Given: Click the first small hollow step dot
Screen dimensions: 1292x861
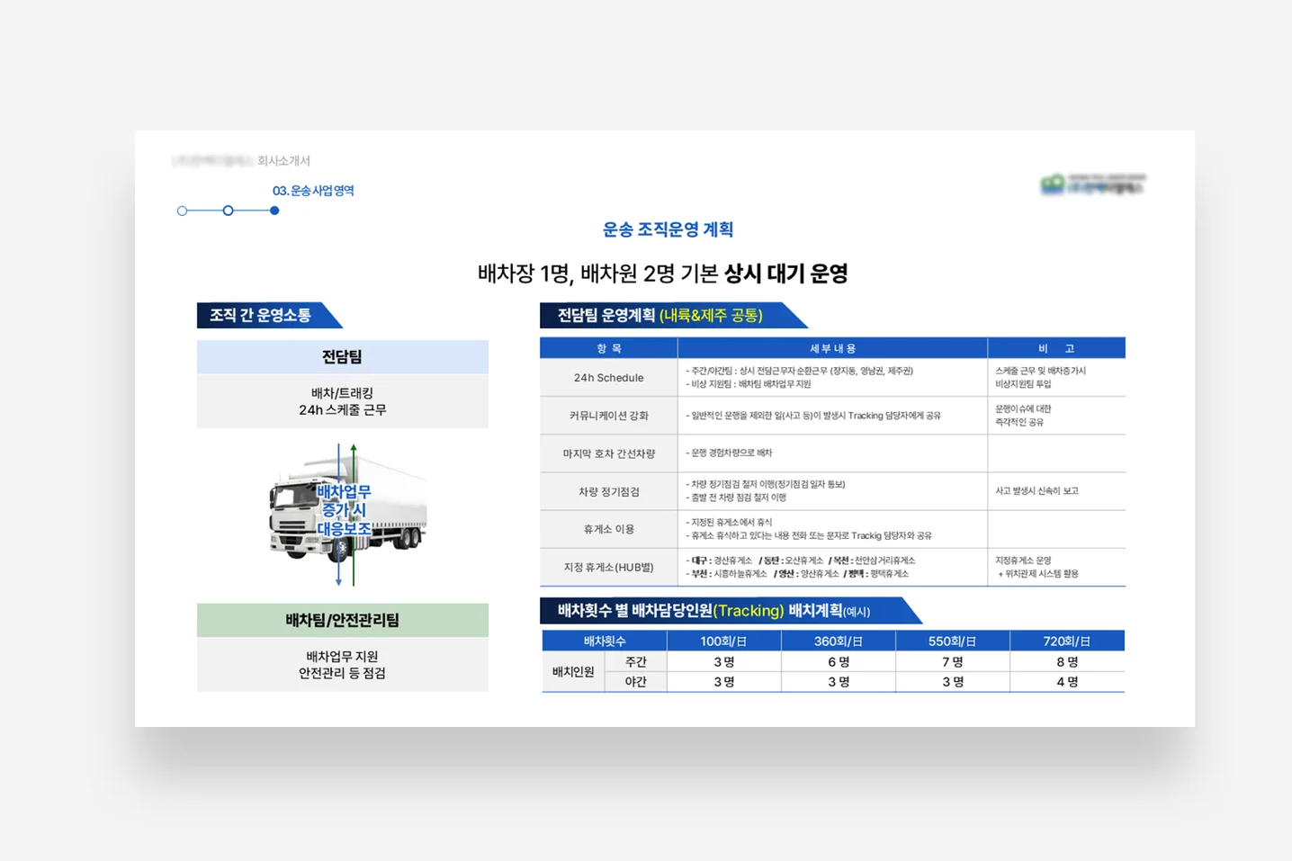Looking at the screenshot, I should pyautogui.click(x=182, y=211).
